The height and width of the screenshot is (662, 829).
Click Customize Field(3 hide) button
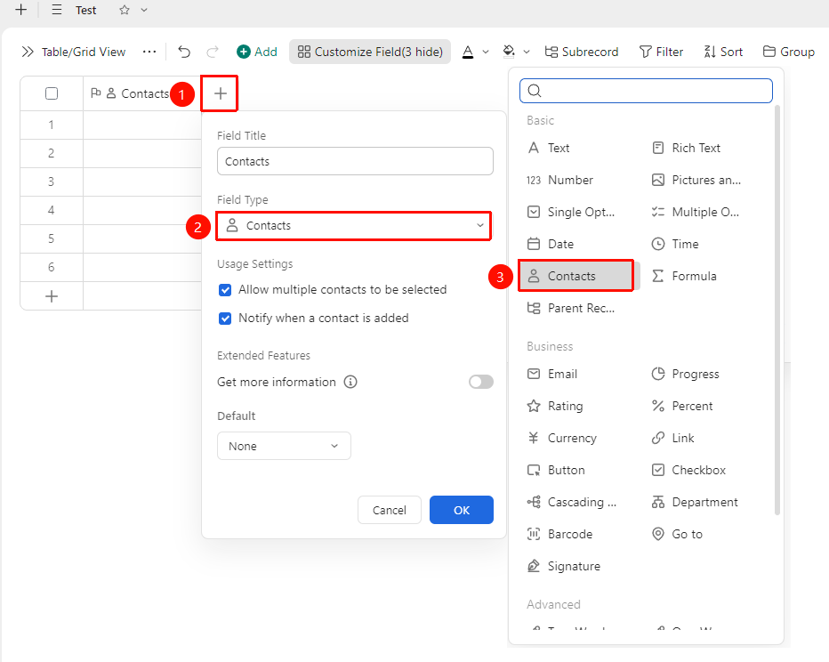pyautogui.click(x=370, y=52)
